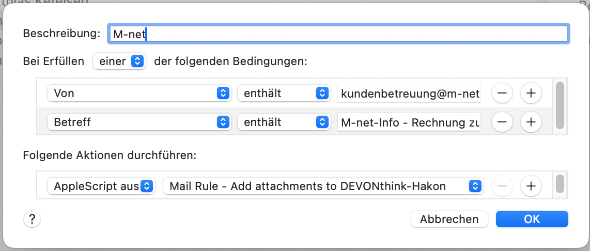Open the 'einer' condition match dropdown
Image resolution: width=590 pixels, height=251 pixels.
(x=119, y=61)
